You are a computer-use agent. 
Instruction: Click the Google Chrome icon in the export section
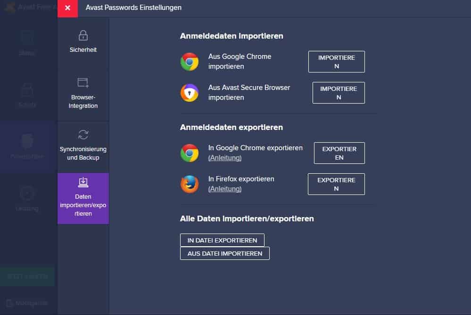[190, 153]
